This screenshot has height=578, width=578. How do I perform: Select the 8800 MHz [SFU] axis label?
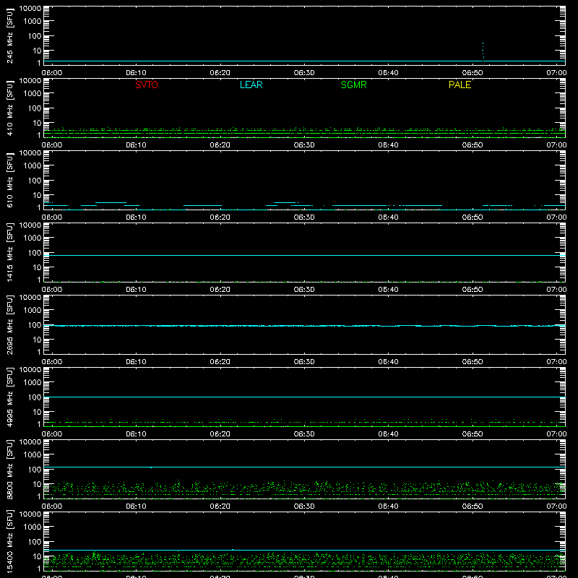point(10,470)
